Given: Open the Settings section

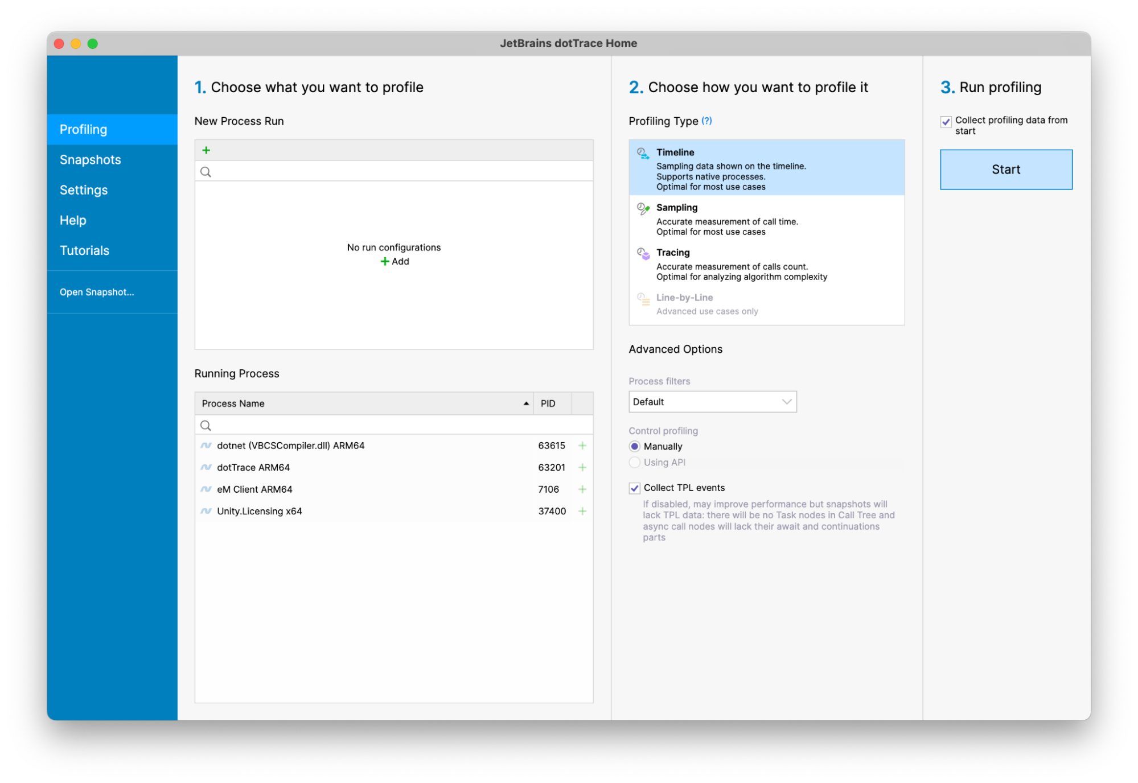Looking at the screenshot, I should pos(84,189).
